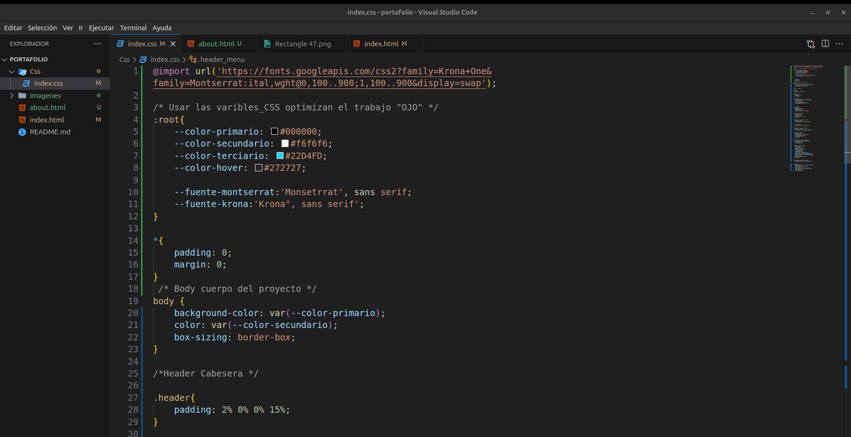The height and width of the screenshot is (437, 851).
Task: Place cursor on ':root{' line
Action: click(x=169, y=120)
